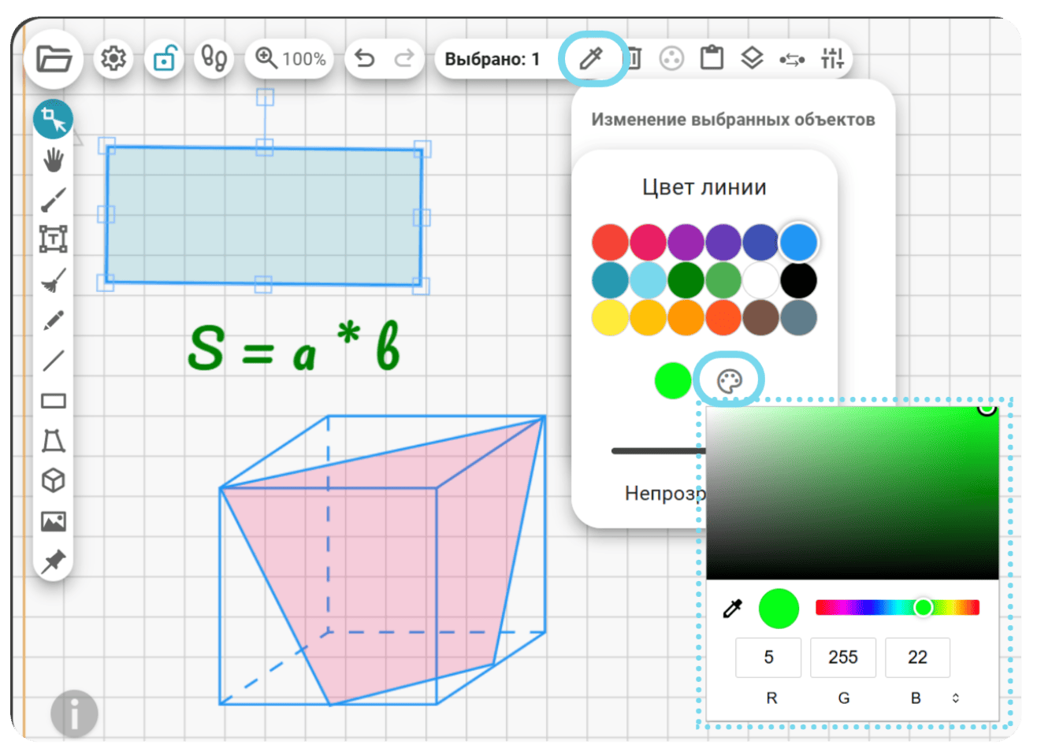Viewport: 1037px width, 748px height.
Task: Open the layers ordering icon
Action: (x=753, y=57)
